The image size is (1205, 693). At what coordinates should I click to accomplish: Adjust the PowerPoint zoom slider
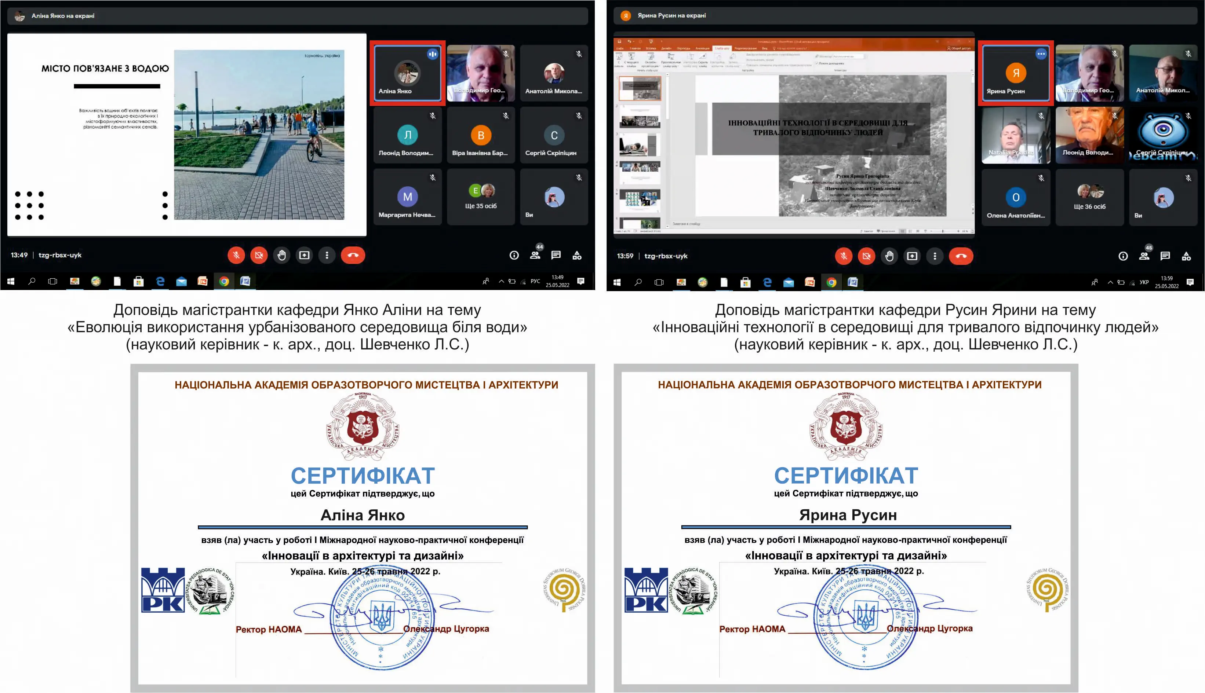click(943, 231)
